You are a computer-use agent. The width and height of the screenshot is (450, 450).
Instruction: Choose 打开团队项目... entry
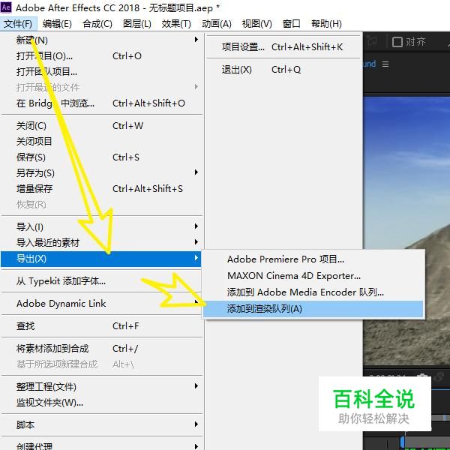102,72
